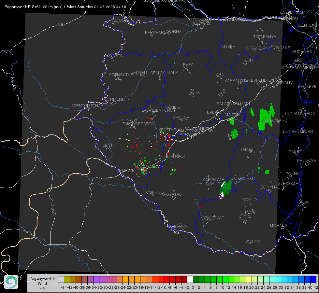319x293 pixels.
Task: Click the BONYHÁD label
Action: tap(270, 187)
